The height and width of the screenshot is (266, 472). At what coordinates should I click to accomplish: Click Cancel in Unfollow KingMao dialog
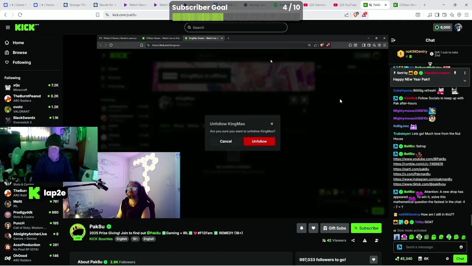click(226, 141)
